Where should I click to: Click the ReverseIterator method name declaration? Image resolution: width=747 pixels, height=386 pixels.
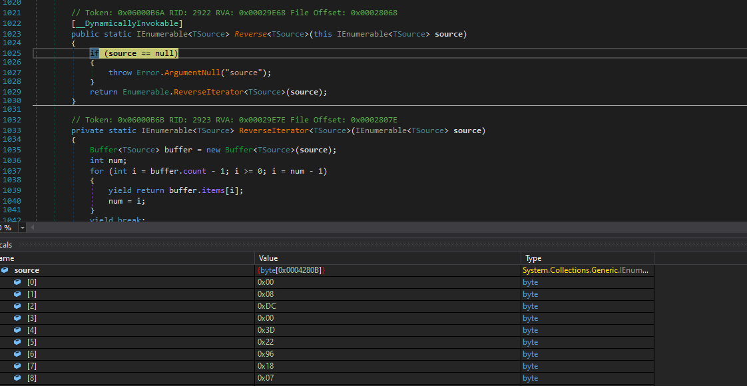(x=274, y=130)
